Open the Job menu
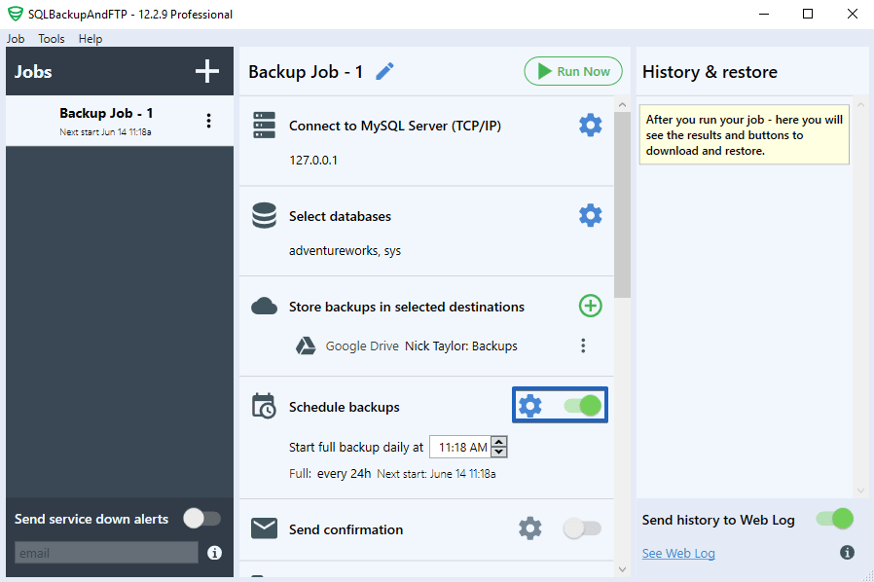 [16, 39]
